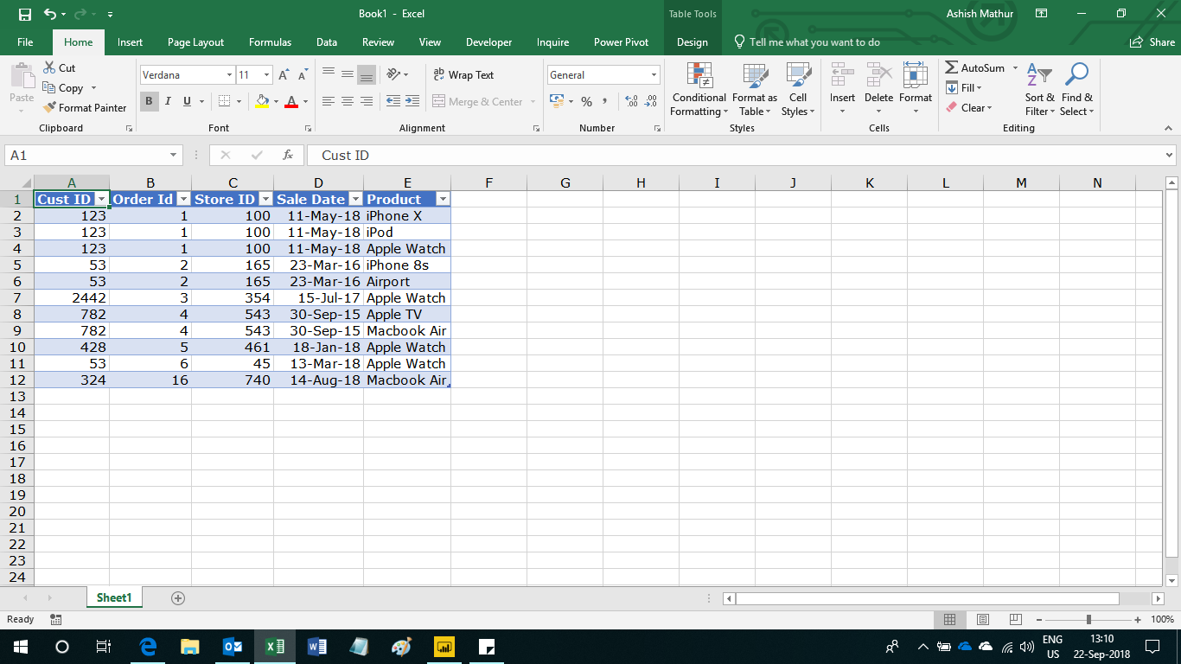Toggle Wrap Text
The image size is (1181, 664).
463,75
